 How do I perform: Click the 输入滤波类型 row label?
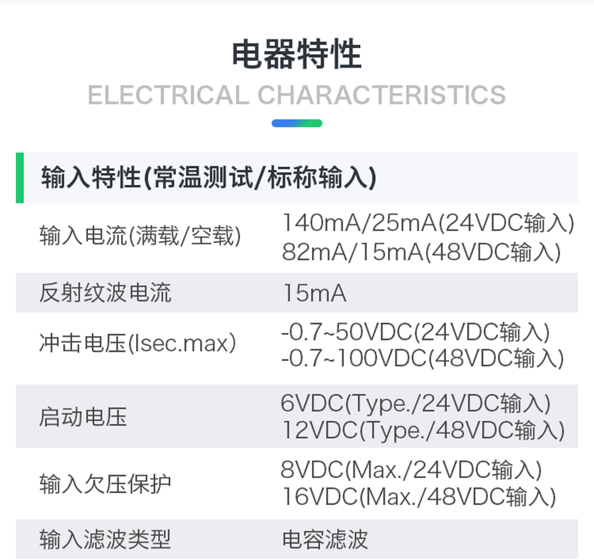pyautogui.click(x=105, y=539)
